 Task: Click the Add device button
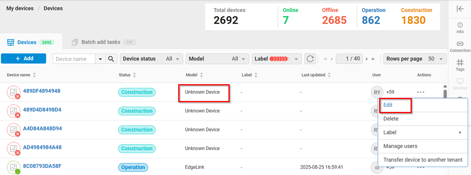pos(25,58)
